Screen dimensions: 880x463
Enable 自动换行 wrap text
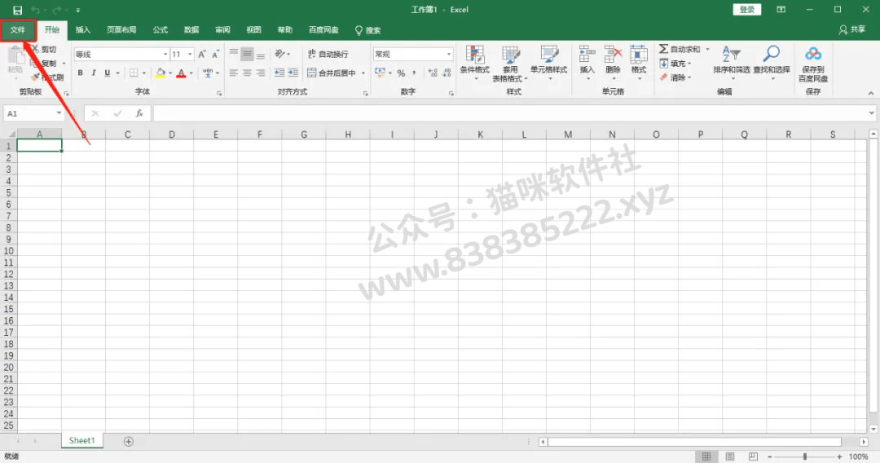[328, 54]
